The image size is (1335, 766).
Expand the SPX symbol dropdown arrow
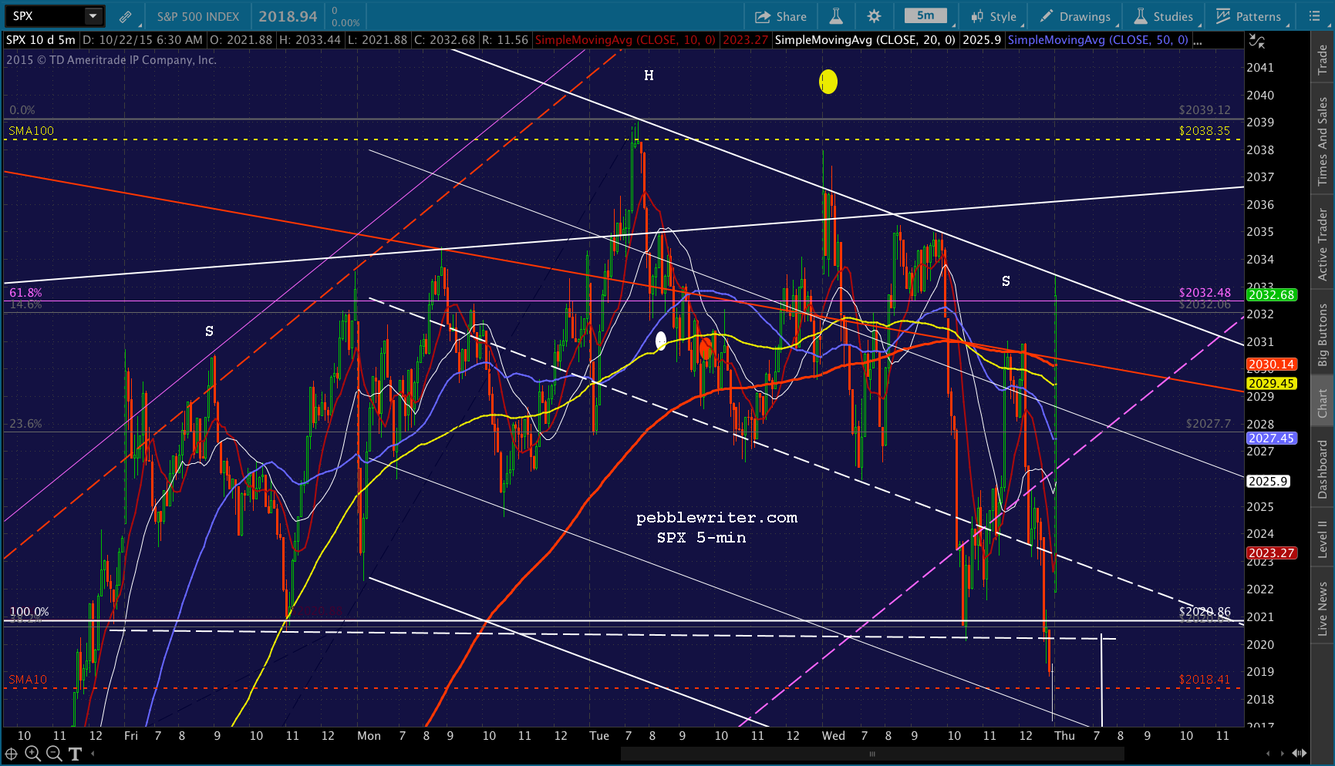(x=93, y=16)
